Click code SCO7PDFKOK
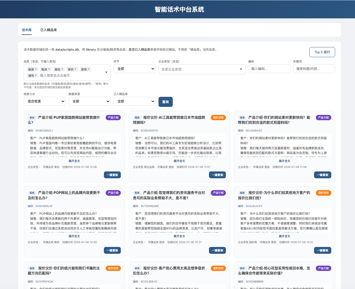This screenshot has height=289, width=355. tap(44, 282)
